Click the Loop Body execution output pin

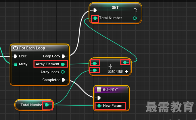pos(63,56)
